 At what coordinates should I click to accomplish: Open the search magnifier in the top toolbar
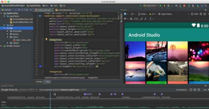(x=206, y=6)
